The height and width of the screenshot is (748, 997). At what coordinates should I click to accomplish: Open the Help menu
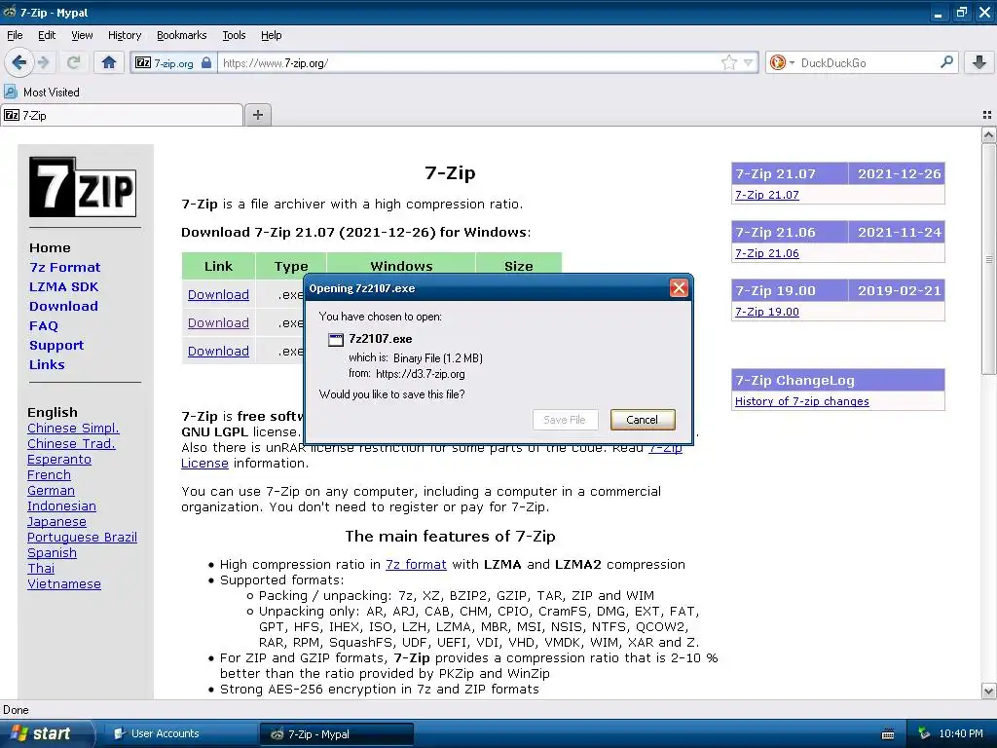pyautogui.click(x=271, y=36)
